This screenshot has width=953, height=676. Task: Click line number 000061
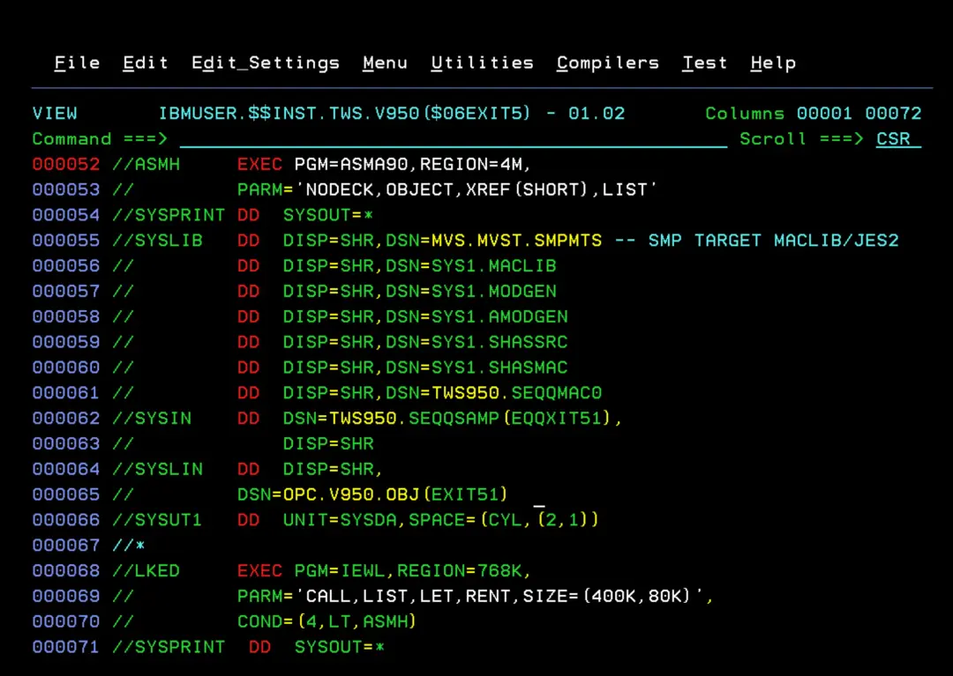click(x=65, y=393)
